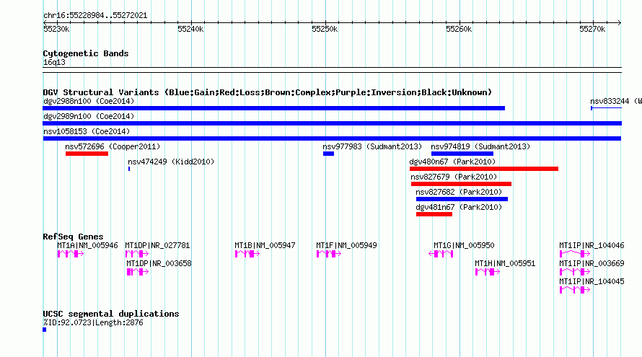Select the MT1B|NM_005947 gene glyph
This screenshot has height=357, width=642.
pyautogui.click(x=247, y=254)
